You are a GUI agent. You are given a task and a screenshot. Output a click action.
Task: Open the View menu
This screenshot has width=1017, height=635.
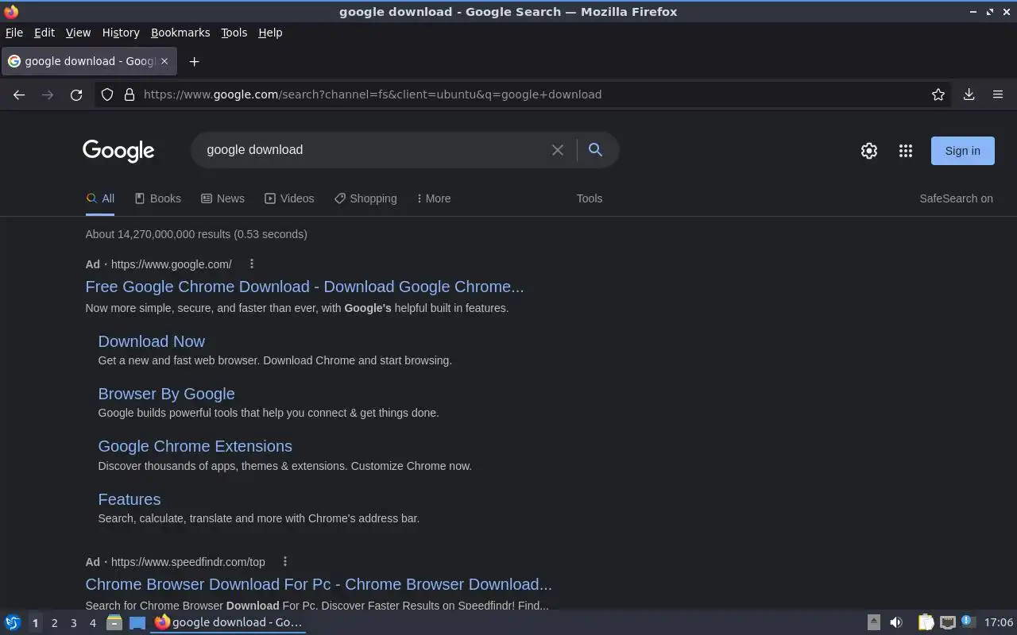coord(78,33)
